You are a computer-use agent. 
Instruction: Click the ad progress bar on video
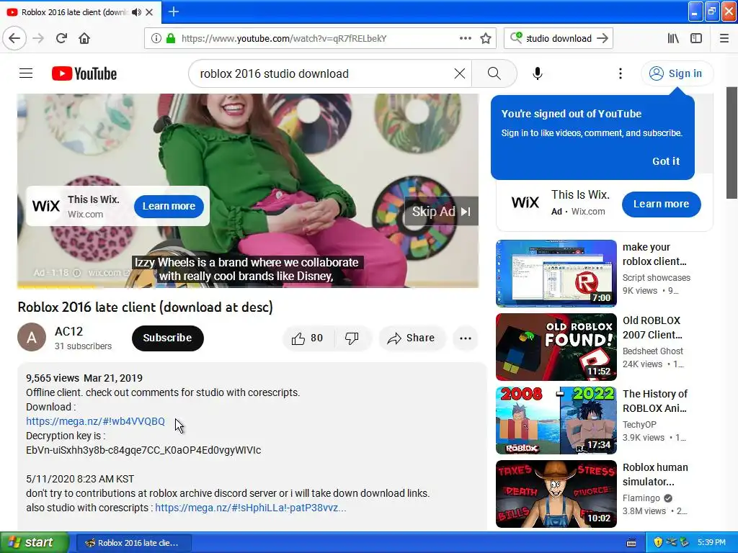248,286
